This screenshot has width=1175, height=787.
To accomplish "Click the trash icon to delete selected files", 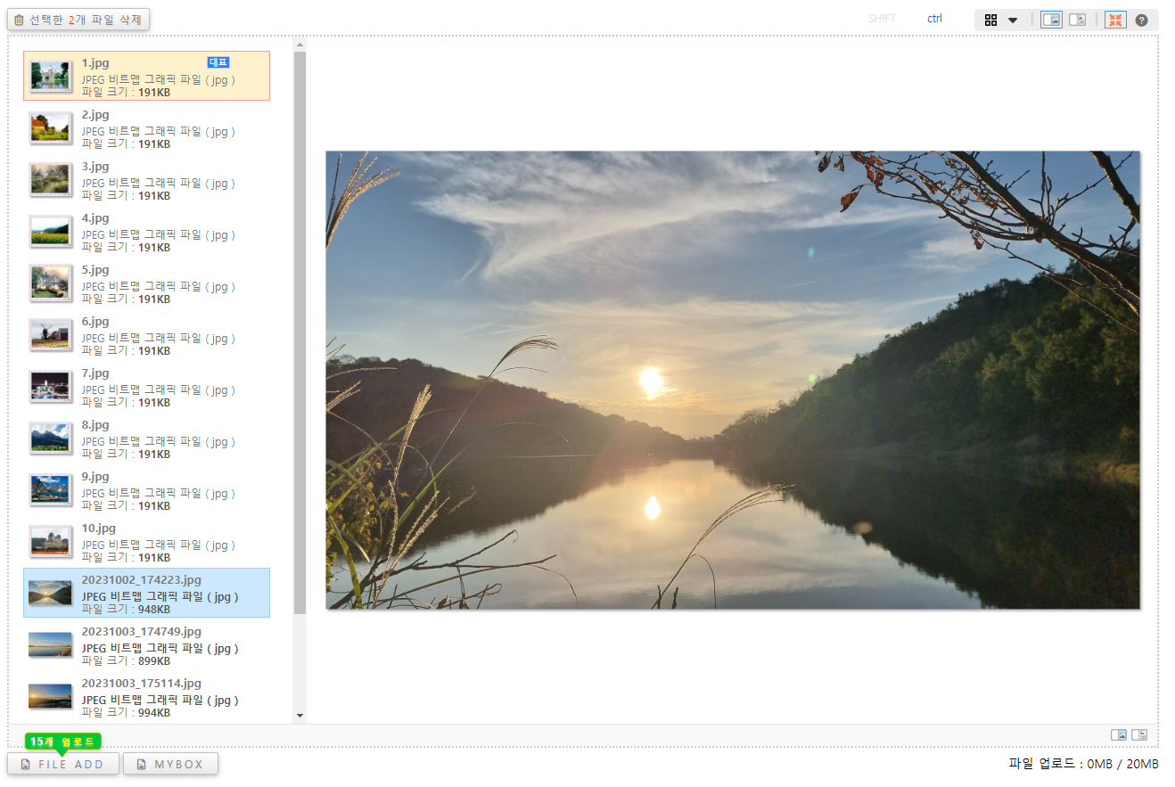I will point(19,20).
